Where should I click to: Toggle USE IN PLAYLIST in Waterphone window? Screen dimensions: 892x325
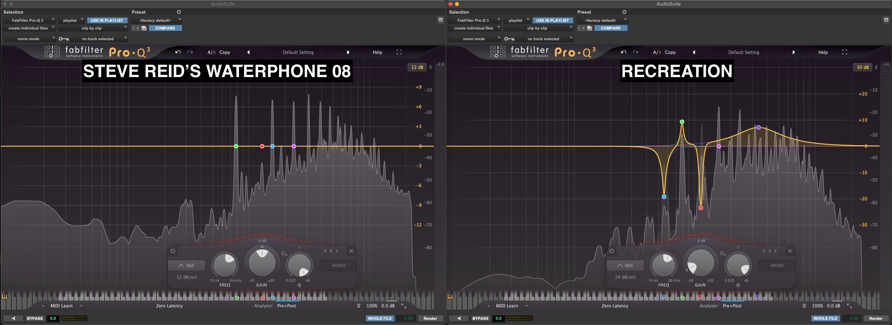click(107, 20)
